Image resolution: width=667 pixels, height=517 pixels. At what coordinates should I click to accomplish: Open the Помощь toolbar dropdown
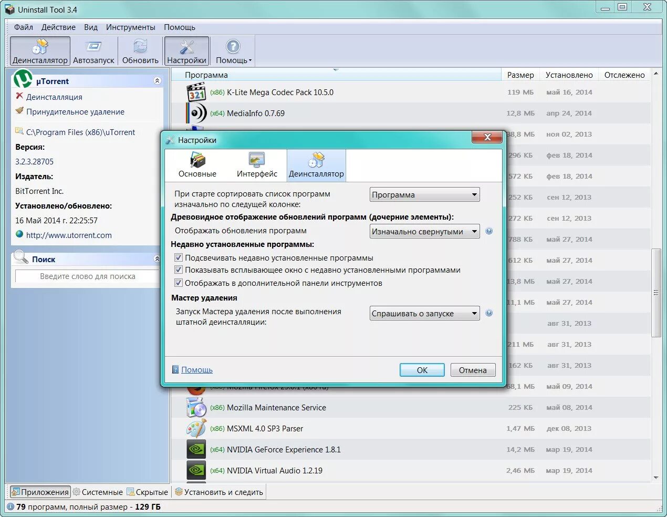pyautogui.click(x=233, y=51)
